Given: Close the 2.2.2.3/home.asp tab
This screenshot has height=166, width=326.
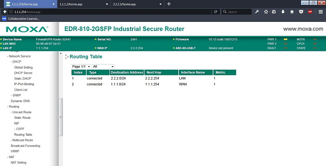Looking at the screenshot, I should pos(160,4).
